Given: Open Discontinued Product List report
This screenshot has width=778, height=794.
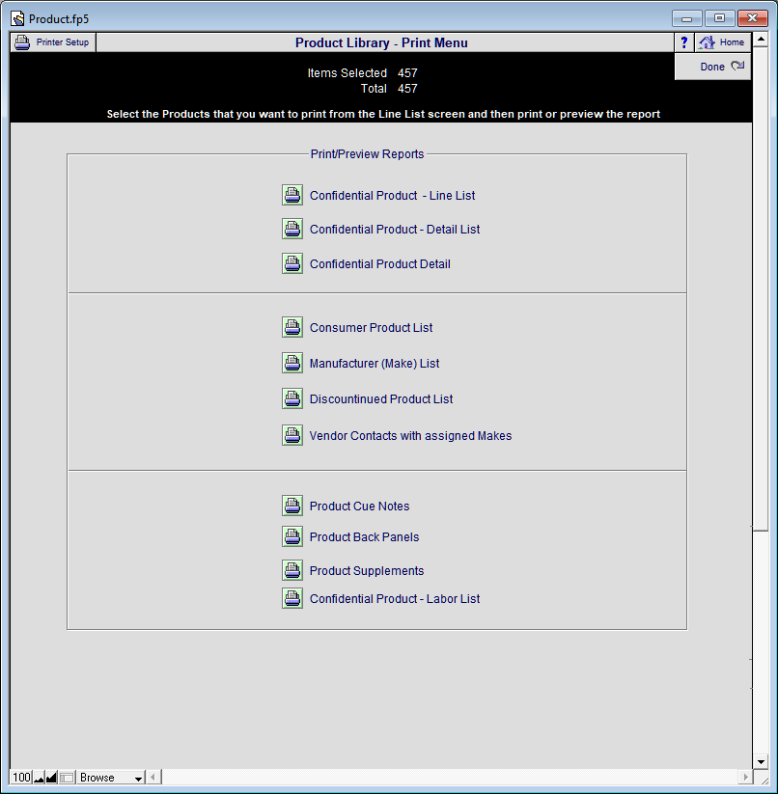Looking at the screenshot, I should (x=381, y=399).
